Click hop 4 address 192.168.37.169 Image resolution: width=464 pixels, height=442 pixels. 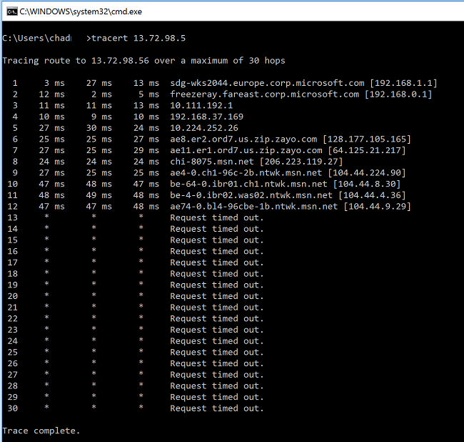coord(206,117)
